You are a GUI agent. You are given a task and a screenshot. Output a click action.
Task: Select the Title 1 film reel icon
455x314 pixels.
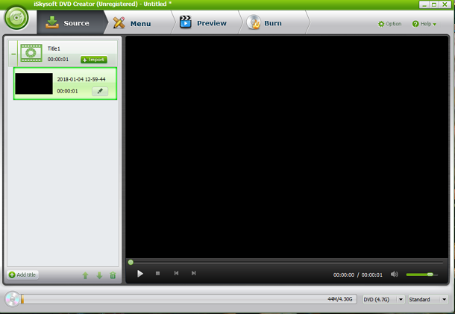(31, 53)
